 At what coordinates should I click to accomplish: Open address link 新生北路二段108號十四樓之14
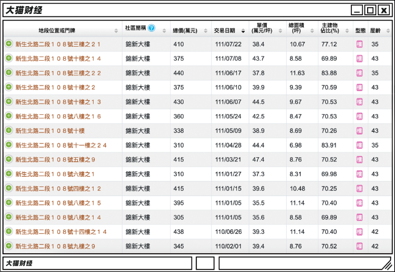point(61,232)
